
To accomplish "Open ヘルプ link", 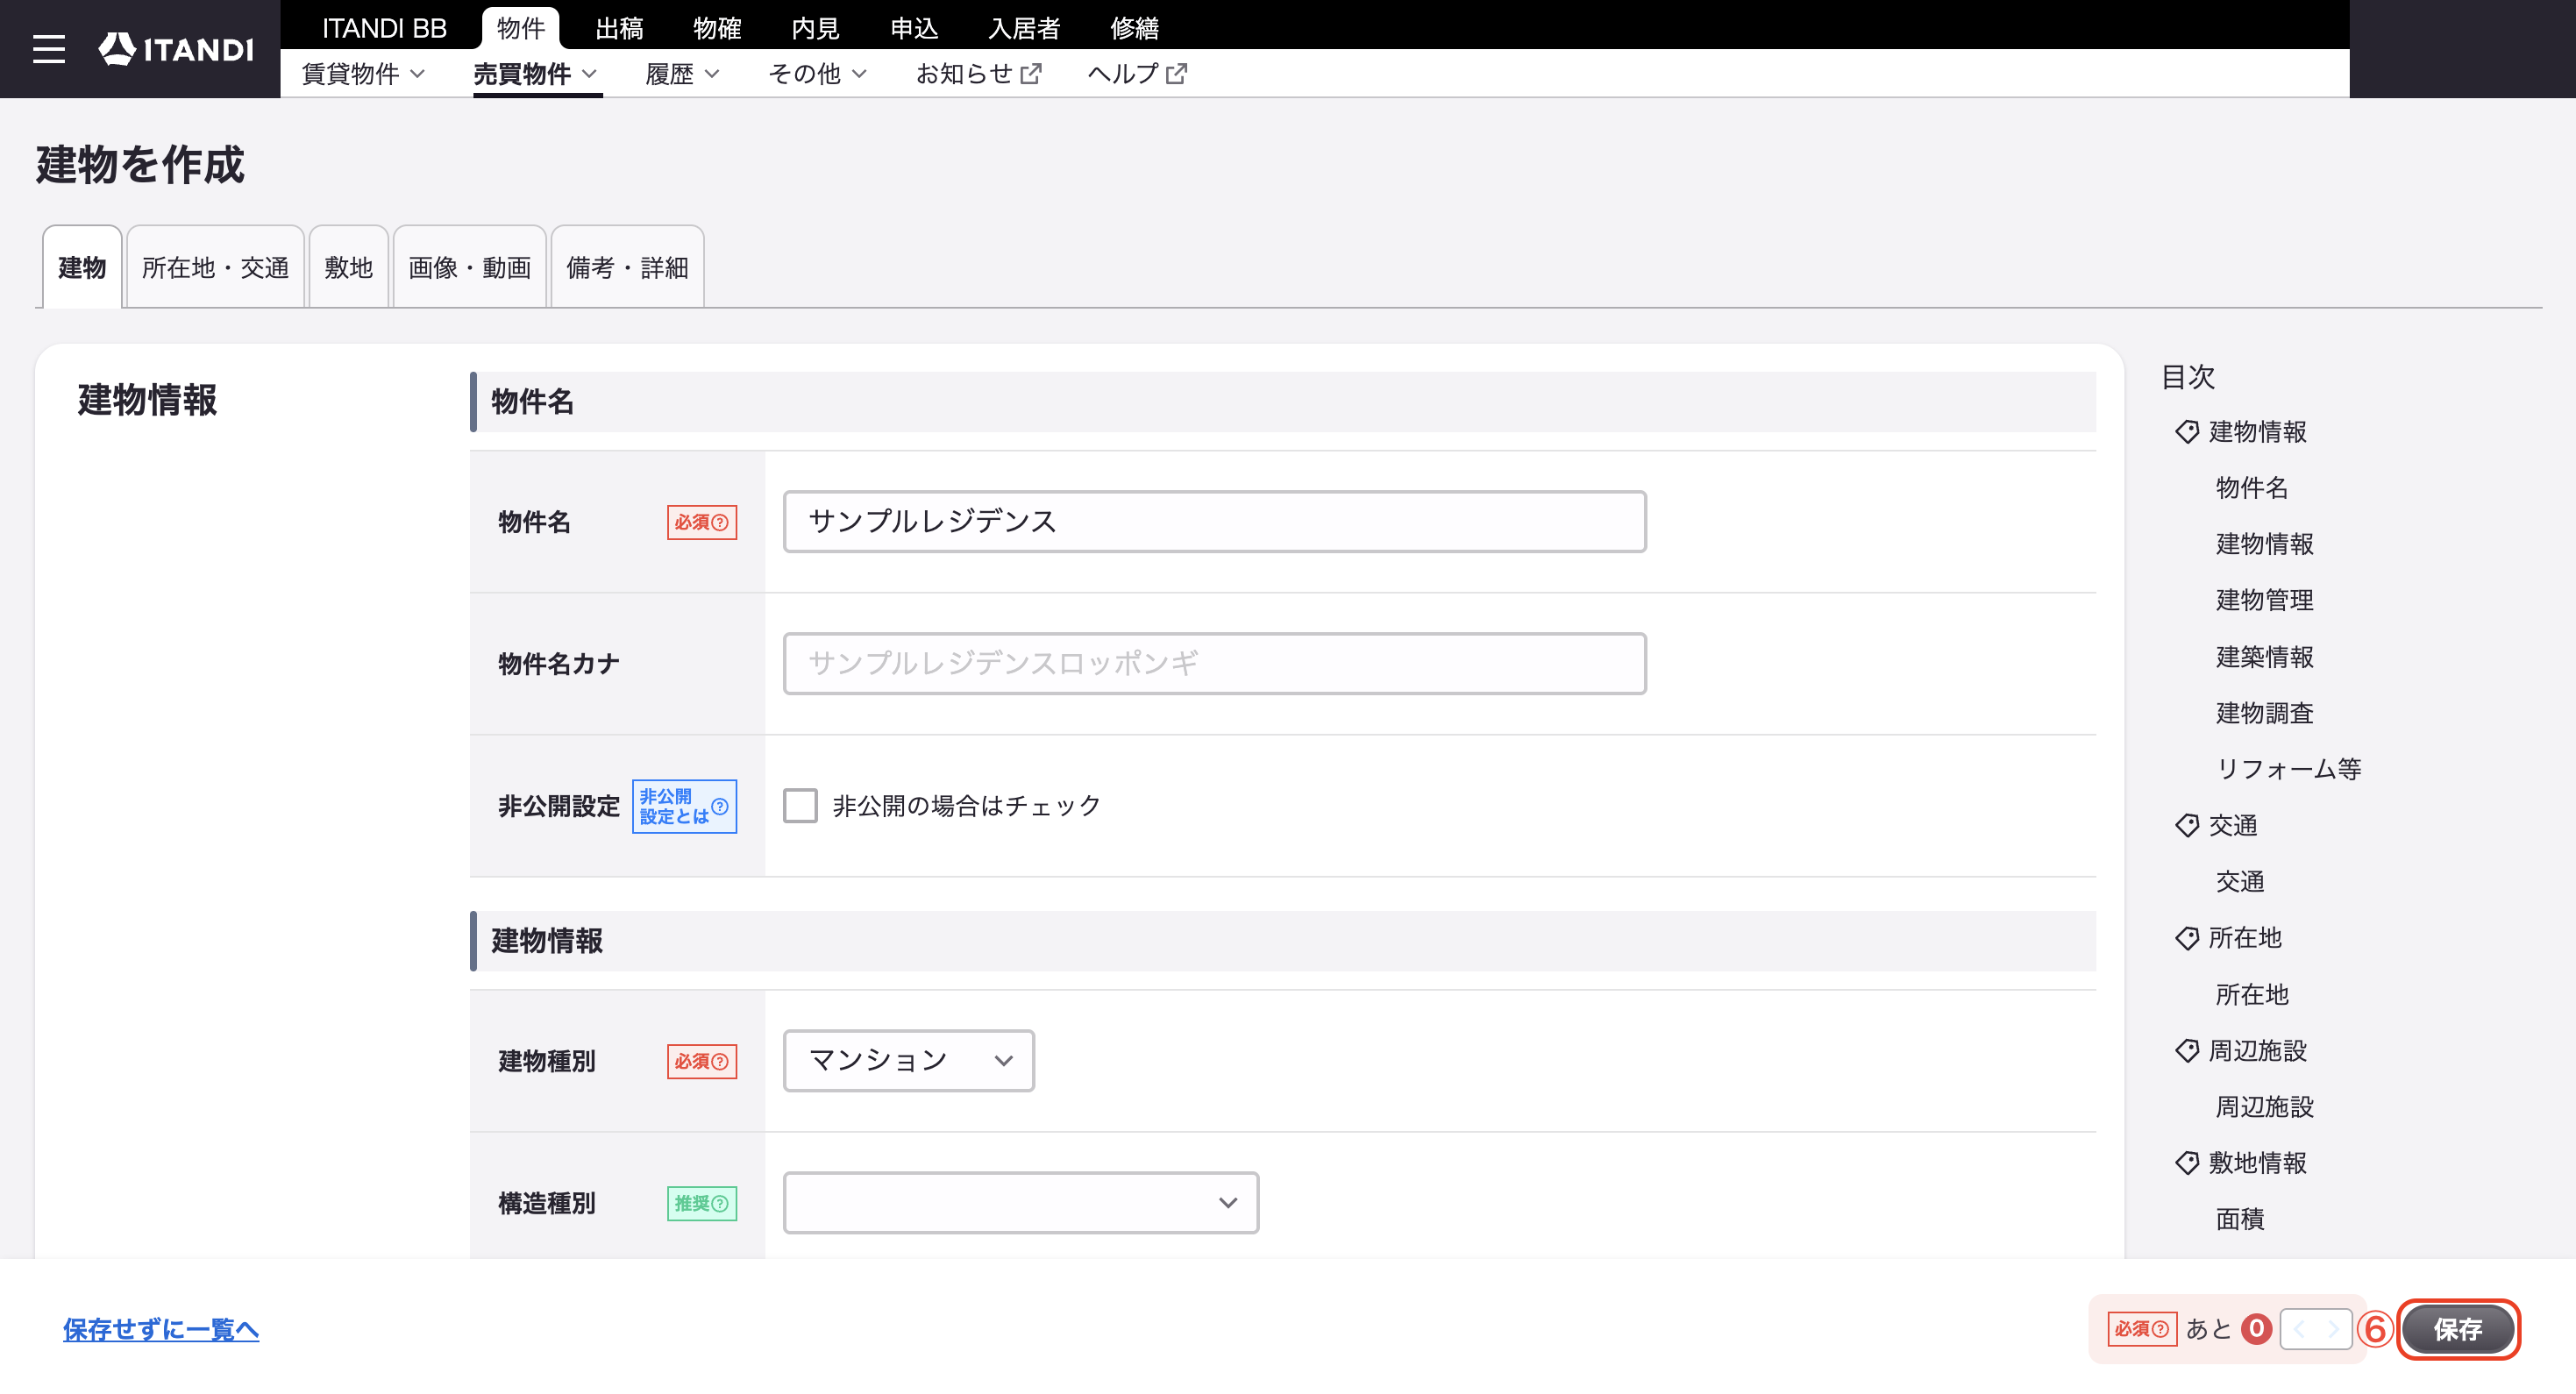I will (x=1137, y=74).
